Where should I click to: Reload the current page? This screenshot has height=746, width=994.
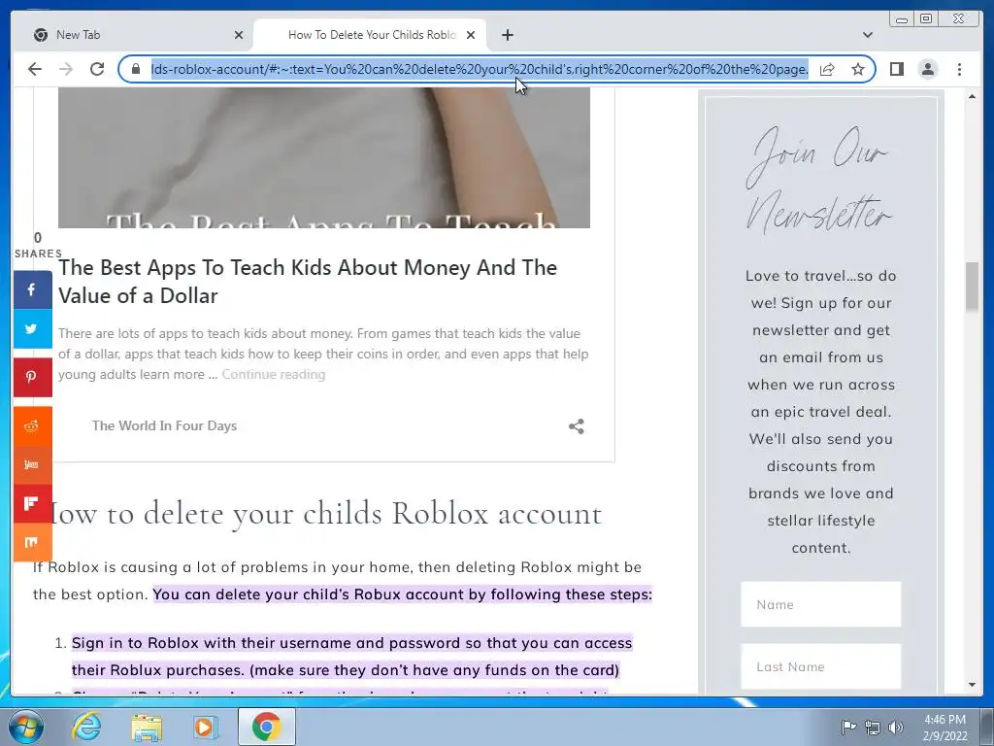pos(97,69)
